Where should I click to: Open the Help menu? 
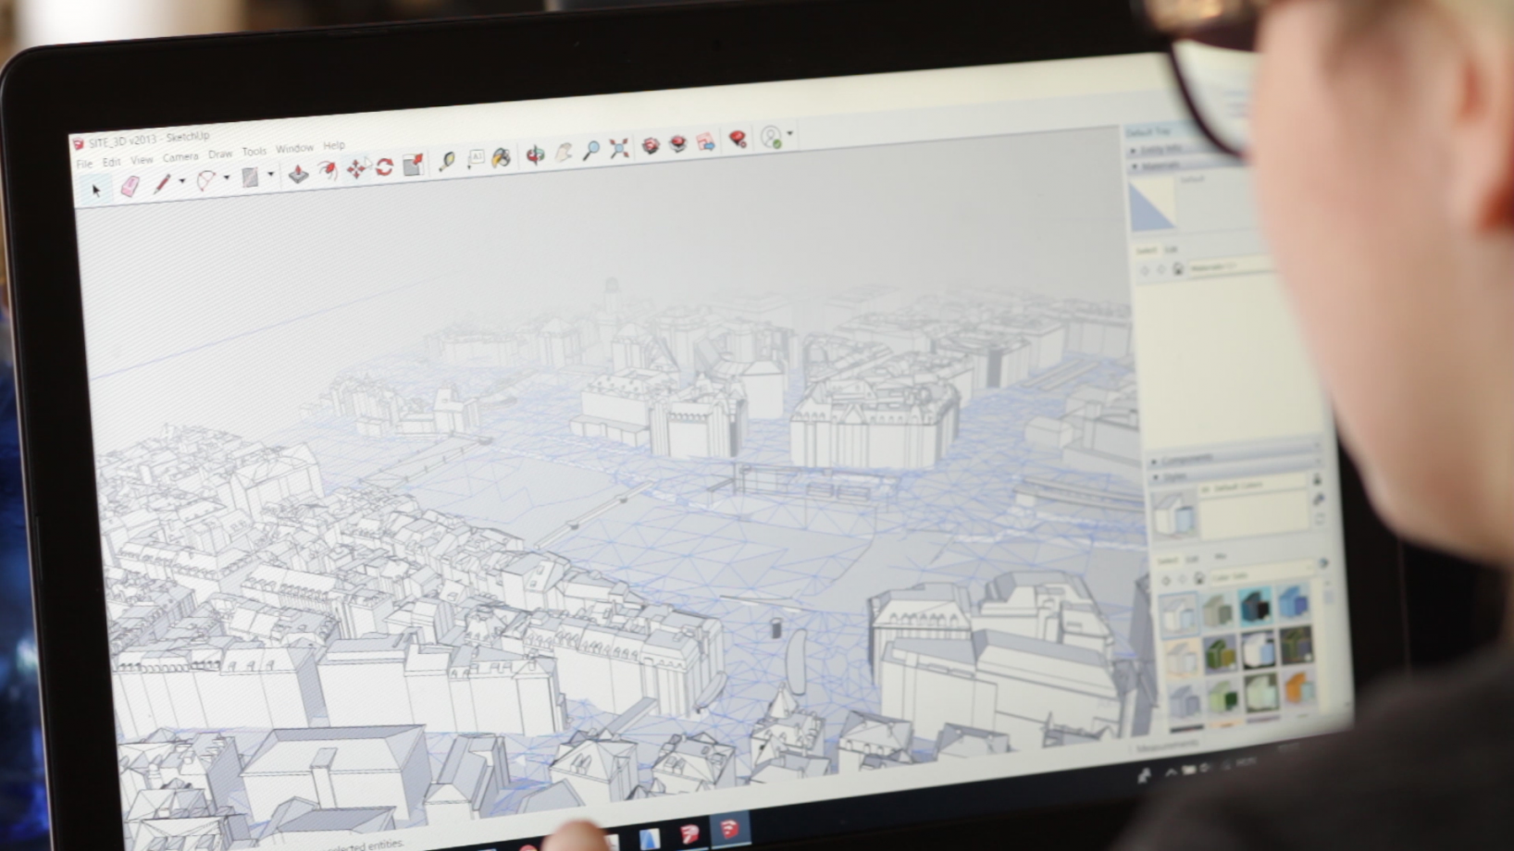pyautogui.click(x=334, y=146)
